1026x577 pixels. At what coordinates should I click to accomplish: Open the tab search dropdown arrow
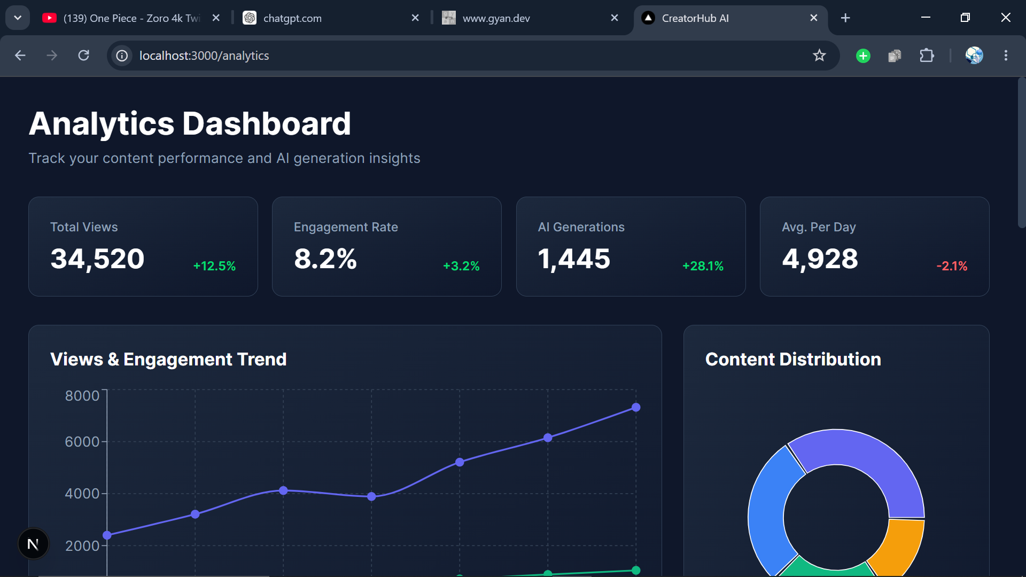(x=18, y=18)
